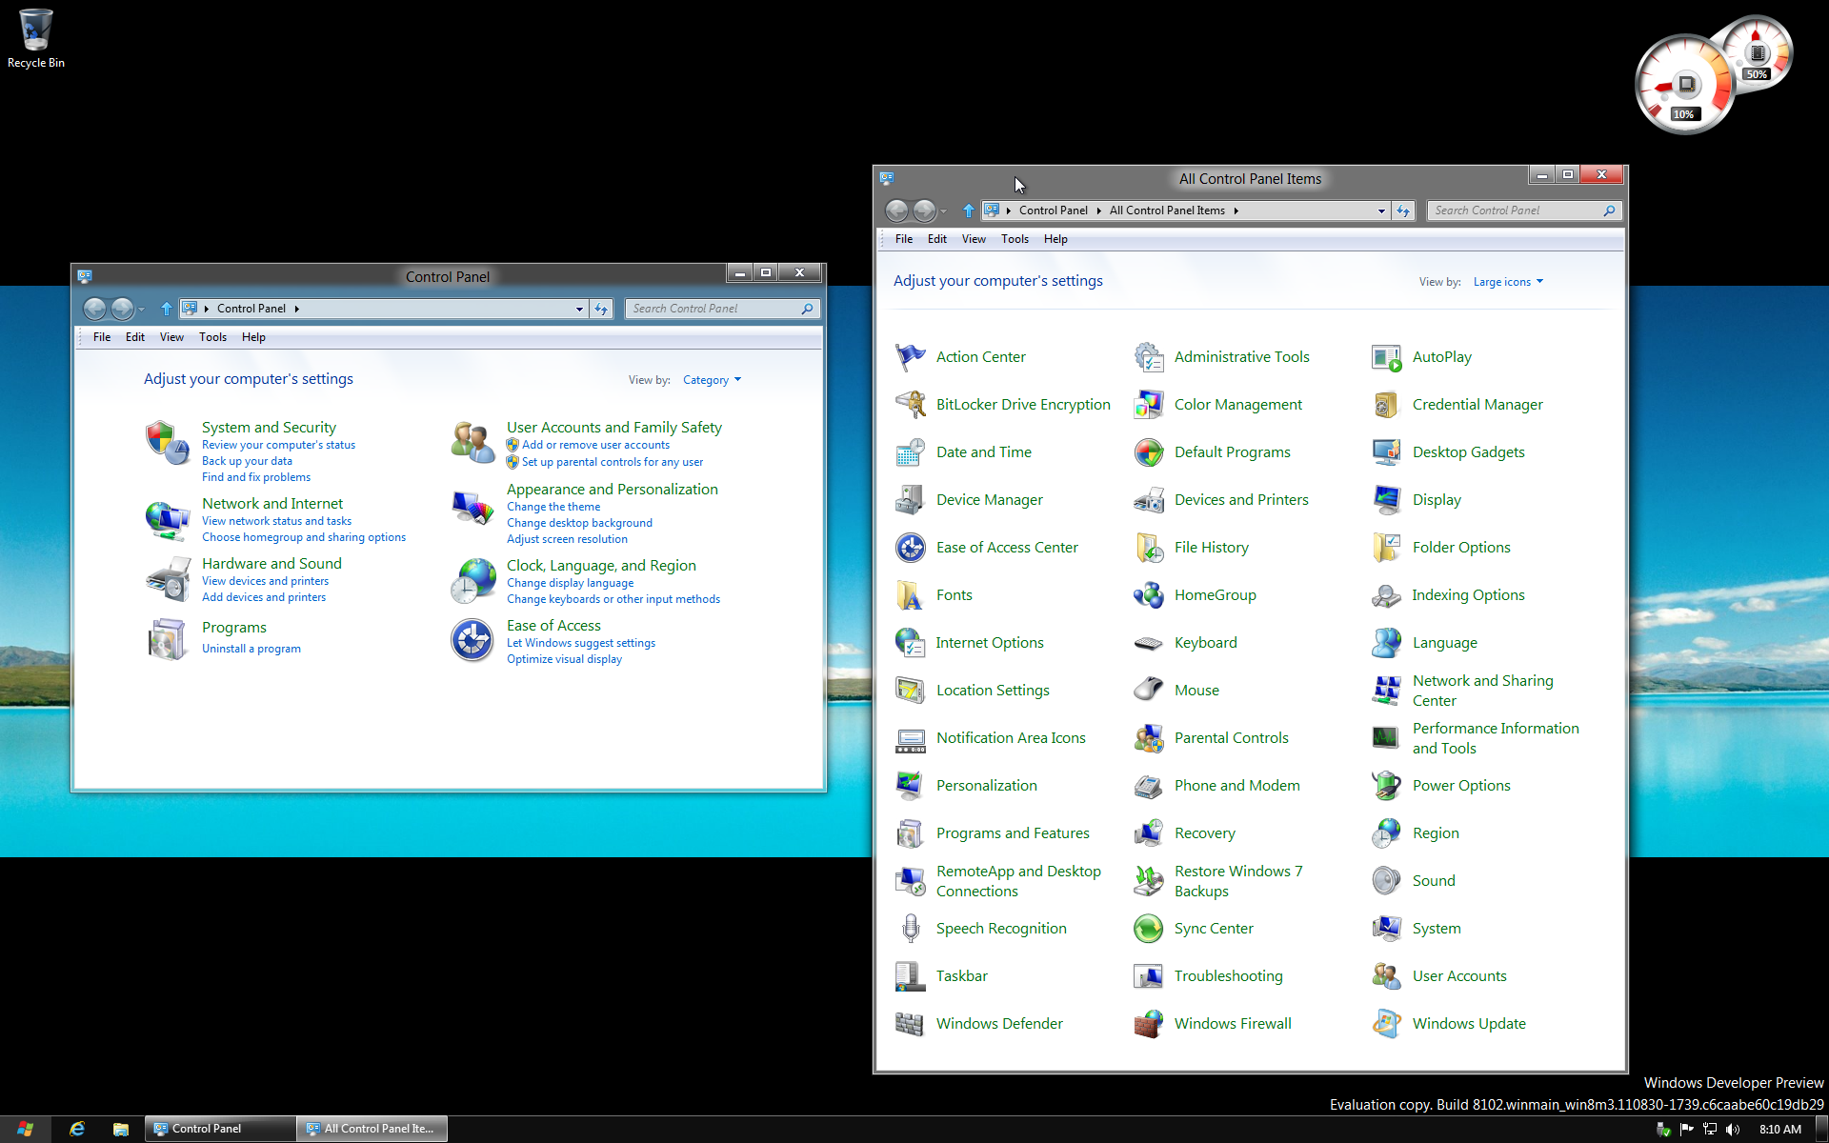The height and width of the screenshot is (1143, 1829).
Task: Expand arrow after All Control Panel Items breadcrumb
Action: (1236, 211)
